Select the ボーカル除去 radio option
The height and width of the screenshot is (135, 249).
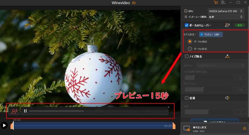point(190,49)
